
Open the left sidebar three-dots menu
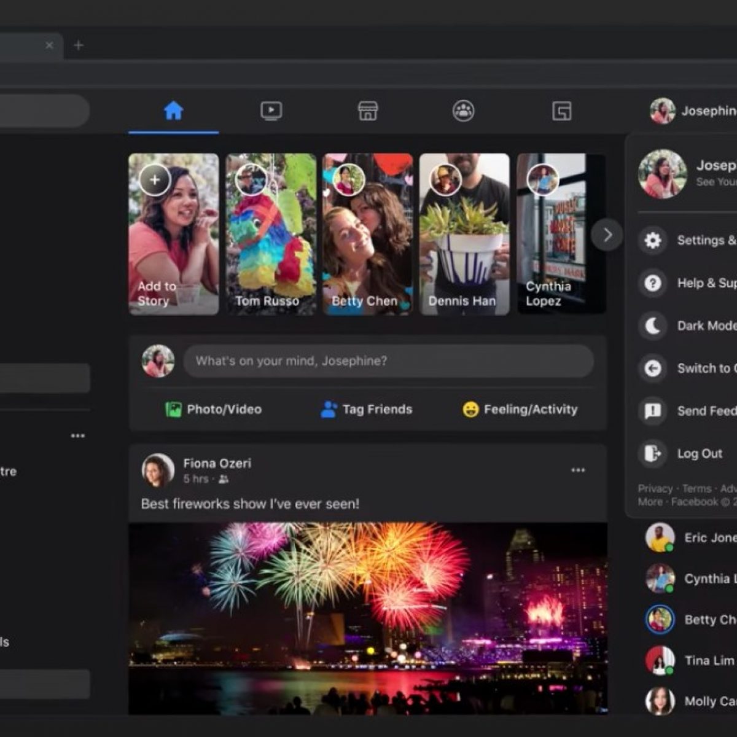coord(78,436)
